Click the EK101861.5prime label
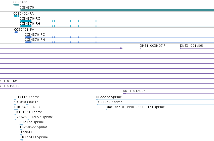The height and width of the screenshot is (141, 214). point(28,112)
